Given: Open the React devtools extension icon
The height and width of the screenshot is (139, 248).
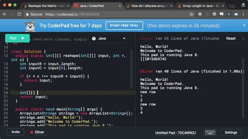Looking at the screenshot, I should coord(229,14).
